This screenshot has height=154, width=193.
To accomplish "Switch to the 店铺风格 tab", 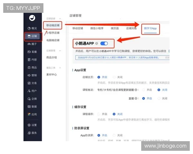I will (x=131, y=28).
